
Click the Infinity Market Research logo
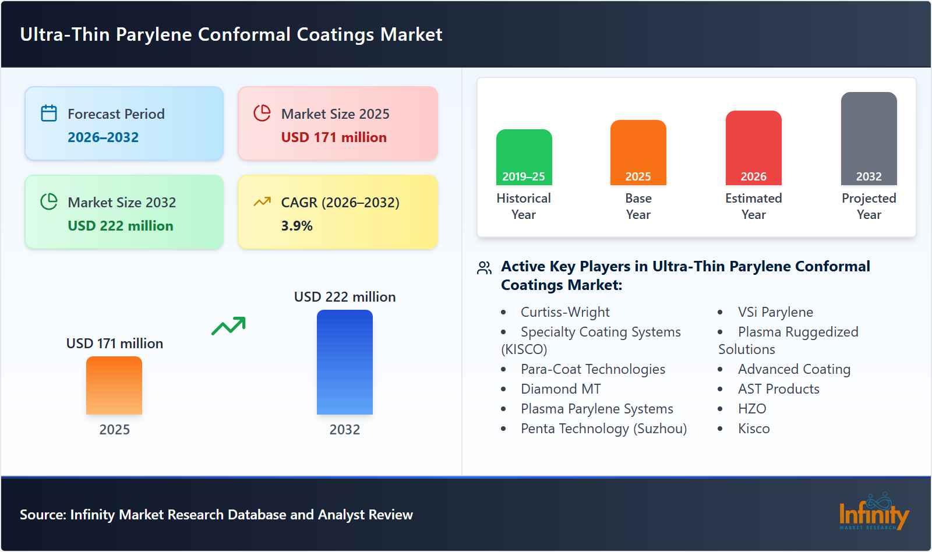pos(874,511)
